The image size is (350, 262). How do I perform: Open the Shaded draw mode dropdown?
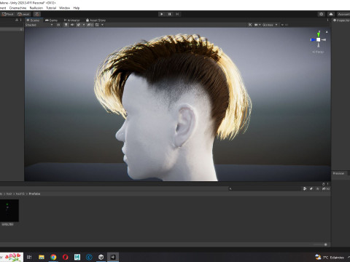point(39,25)
